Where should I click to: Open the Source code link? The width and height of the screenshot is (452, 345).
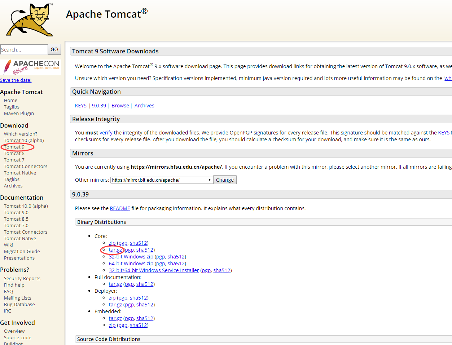click(x=18, y=337)
